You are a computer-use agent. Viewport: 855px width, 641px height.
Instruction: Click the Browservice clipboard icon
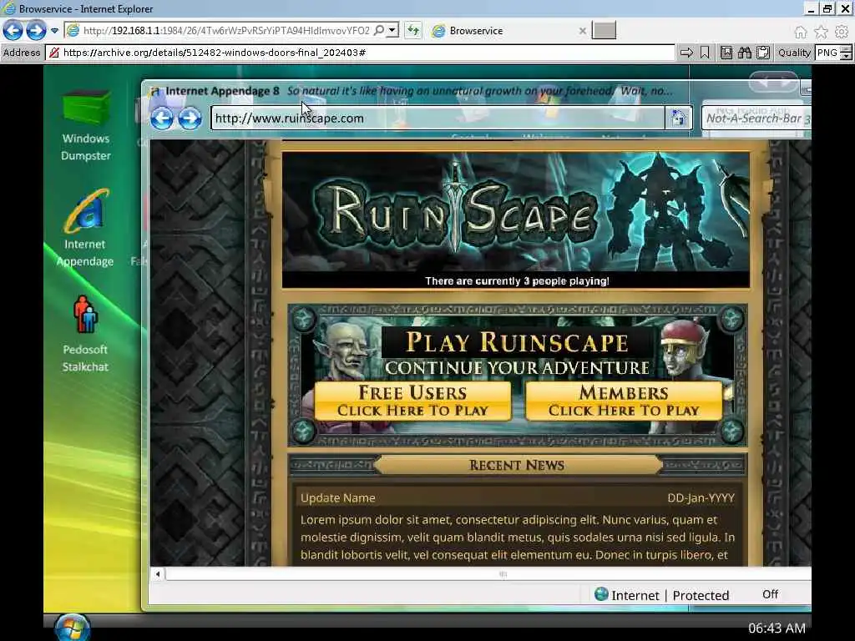coord(763,53)
